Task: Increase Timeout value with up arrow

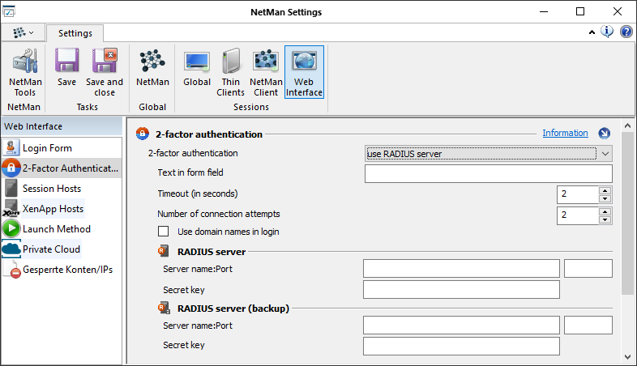Action: coord(605,190)
